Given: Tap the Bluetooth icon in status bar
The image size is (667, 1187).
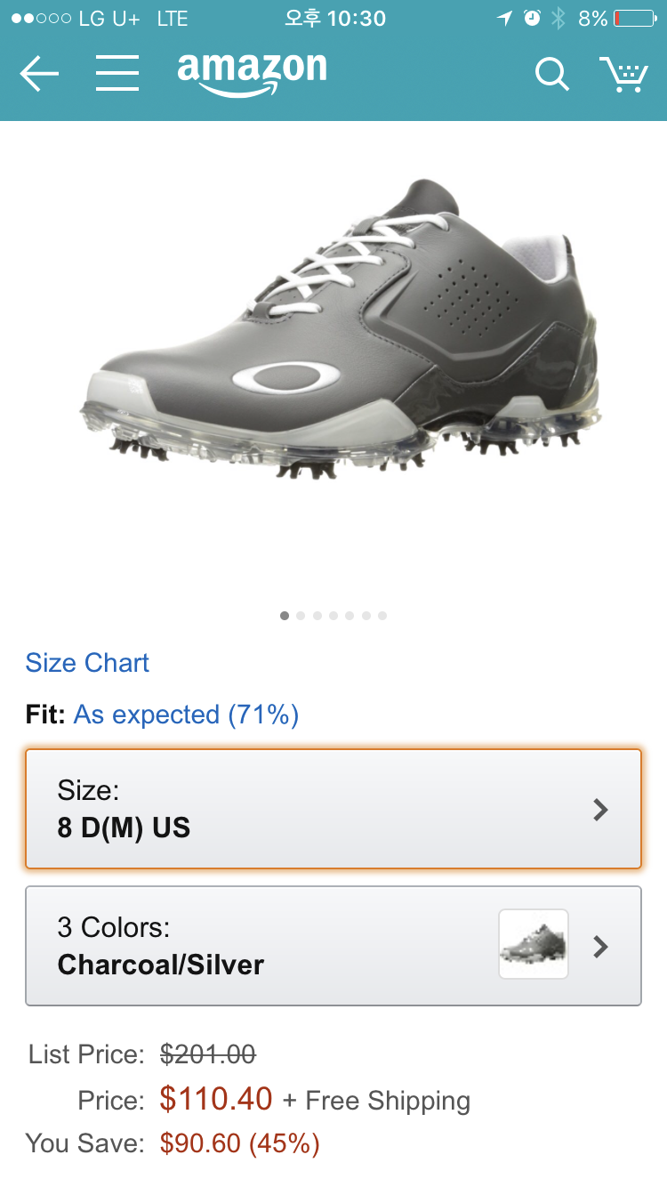Looking at the screenshot, I should (x=558, y=19).
